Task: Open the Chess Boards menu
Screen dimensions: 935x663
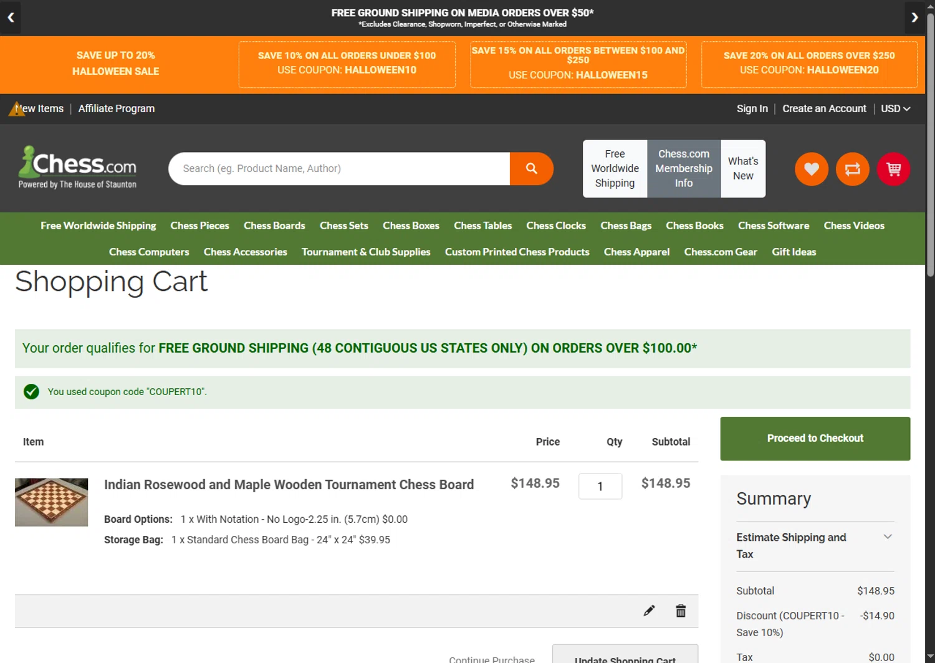Action: point(274,226)
